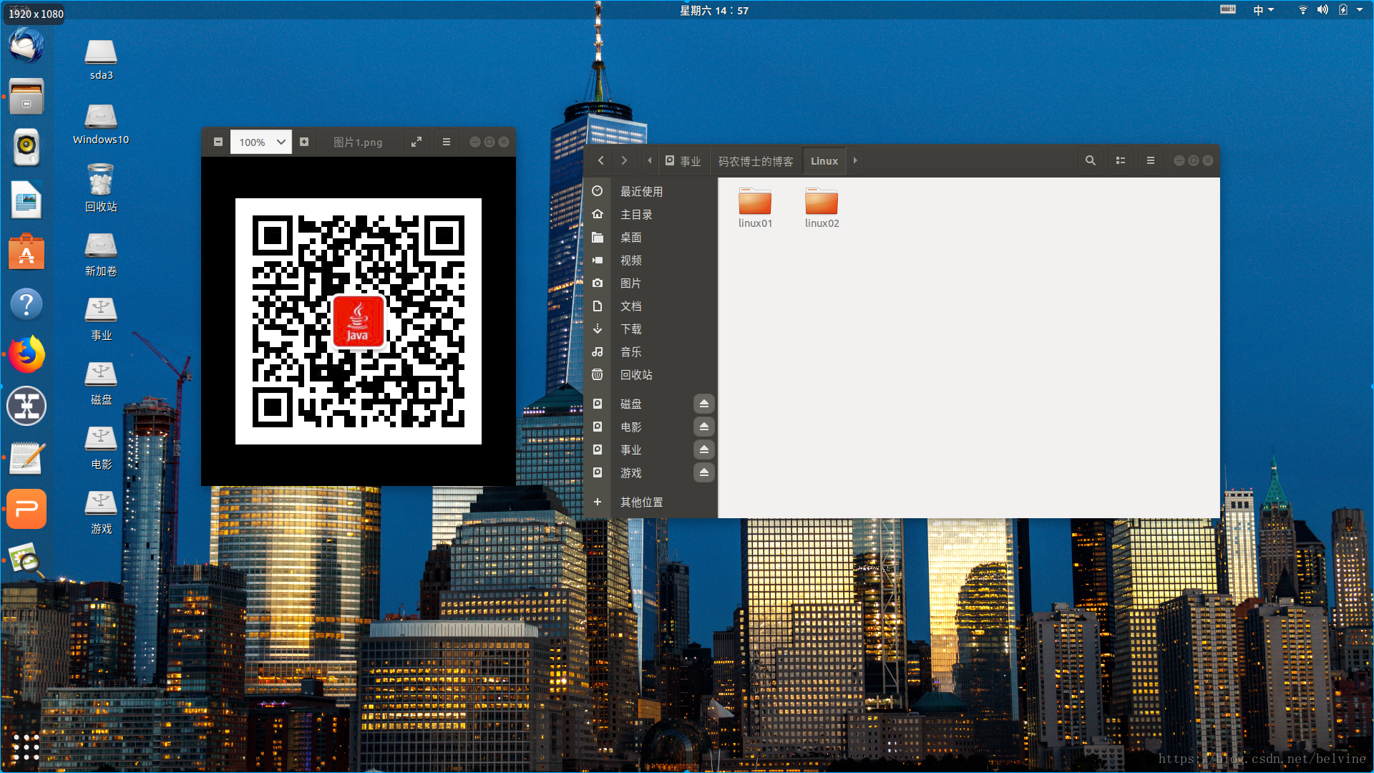The height and width of the screenshot is (773, 1374).
Task: Show all applications grid
Action: point(26,747)
